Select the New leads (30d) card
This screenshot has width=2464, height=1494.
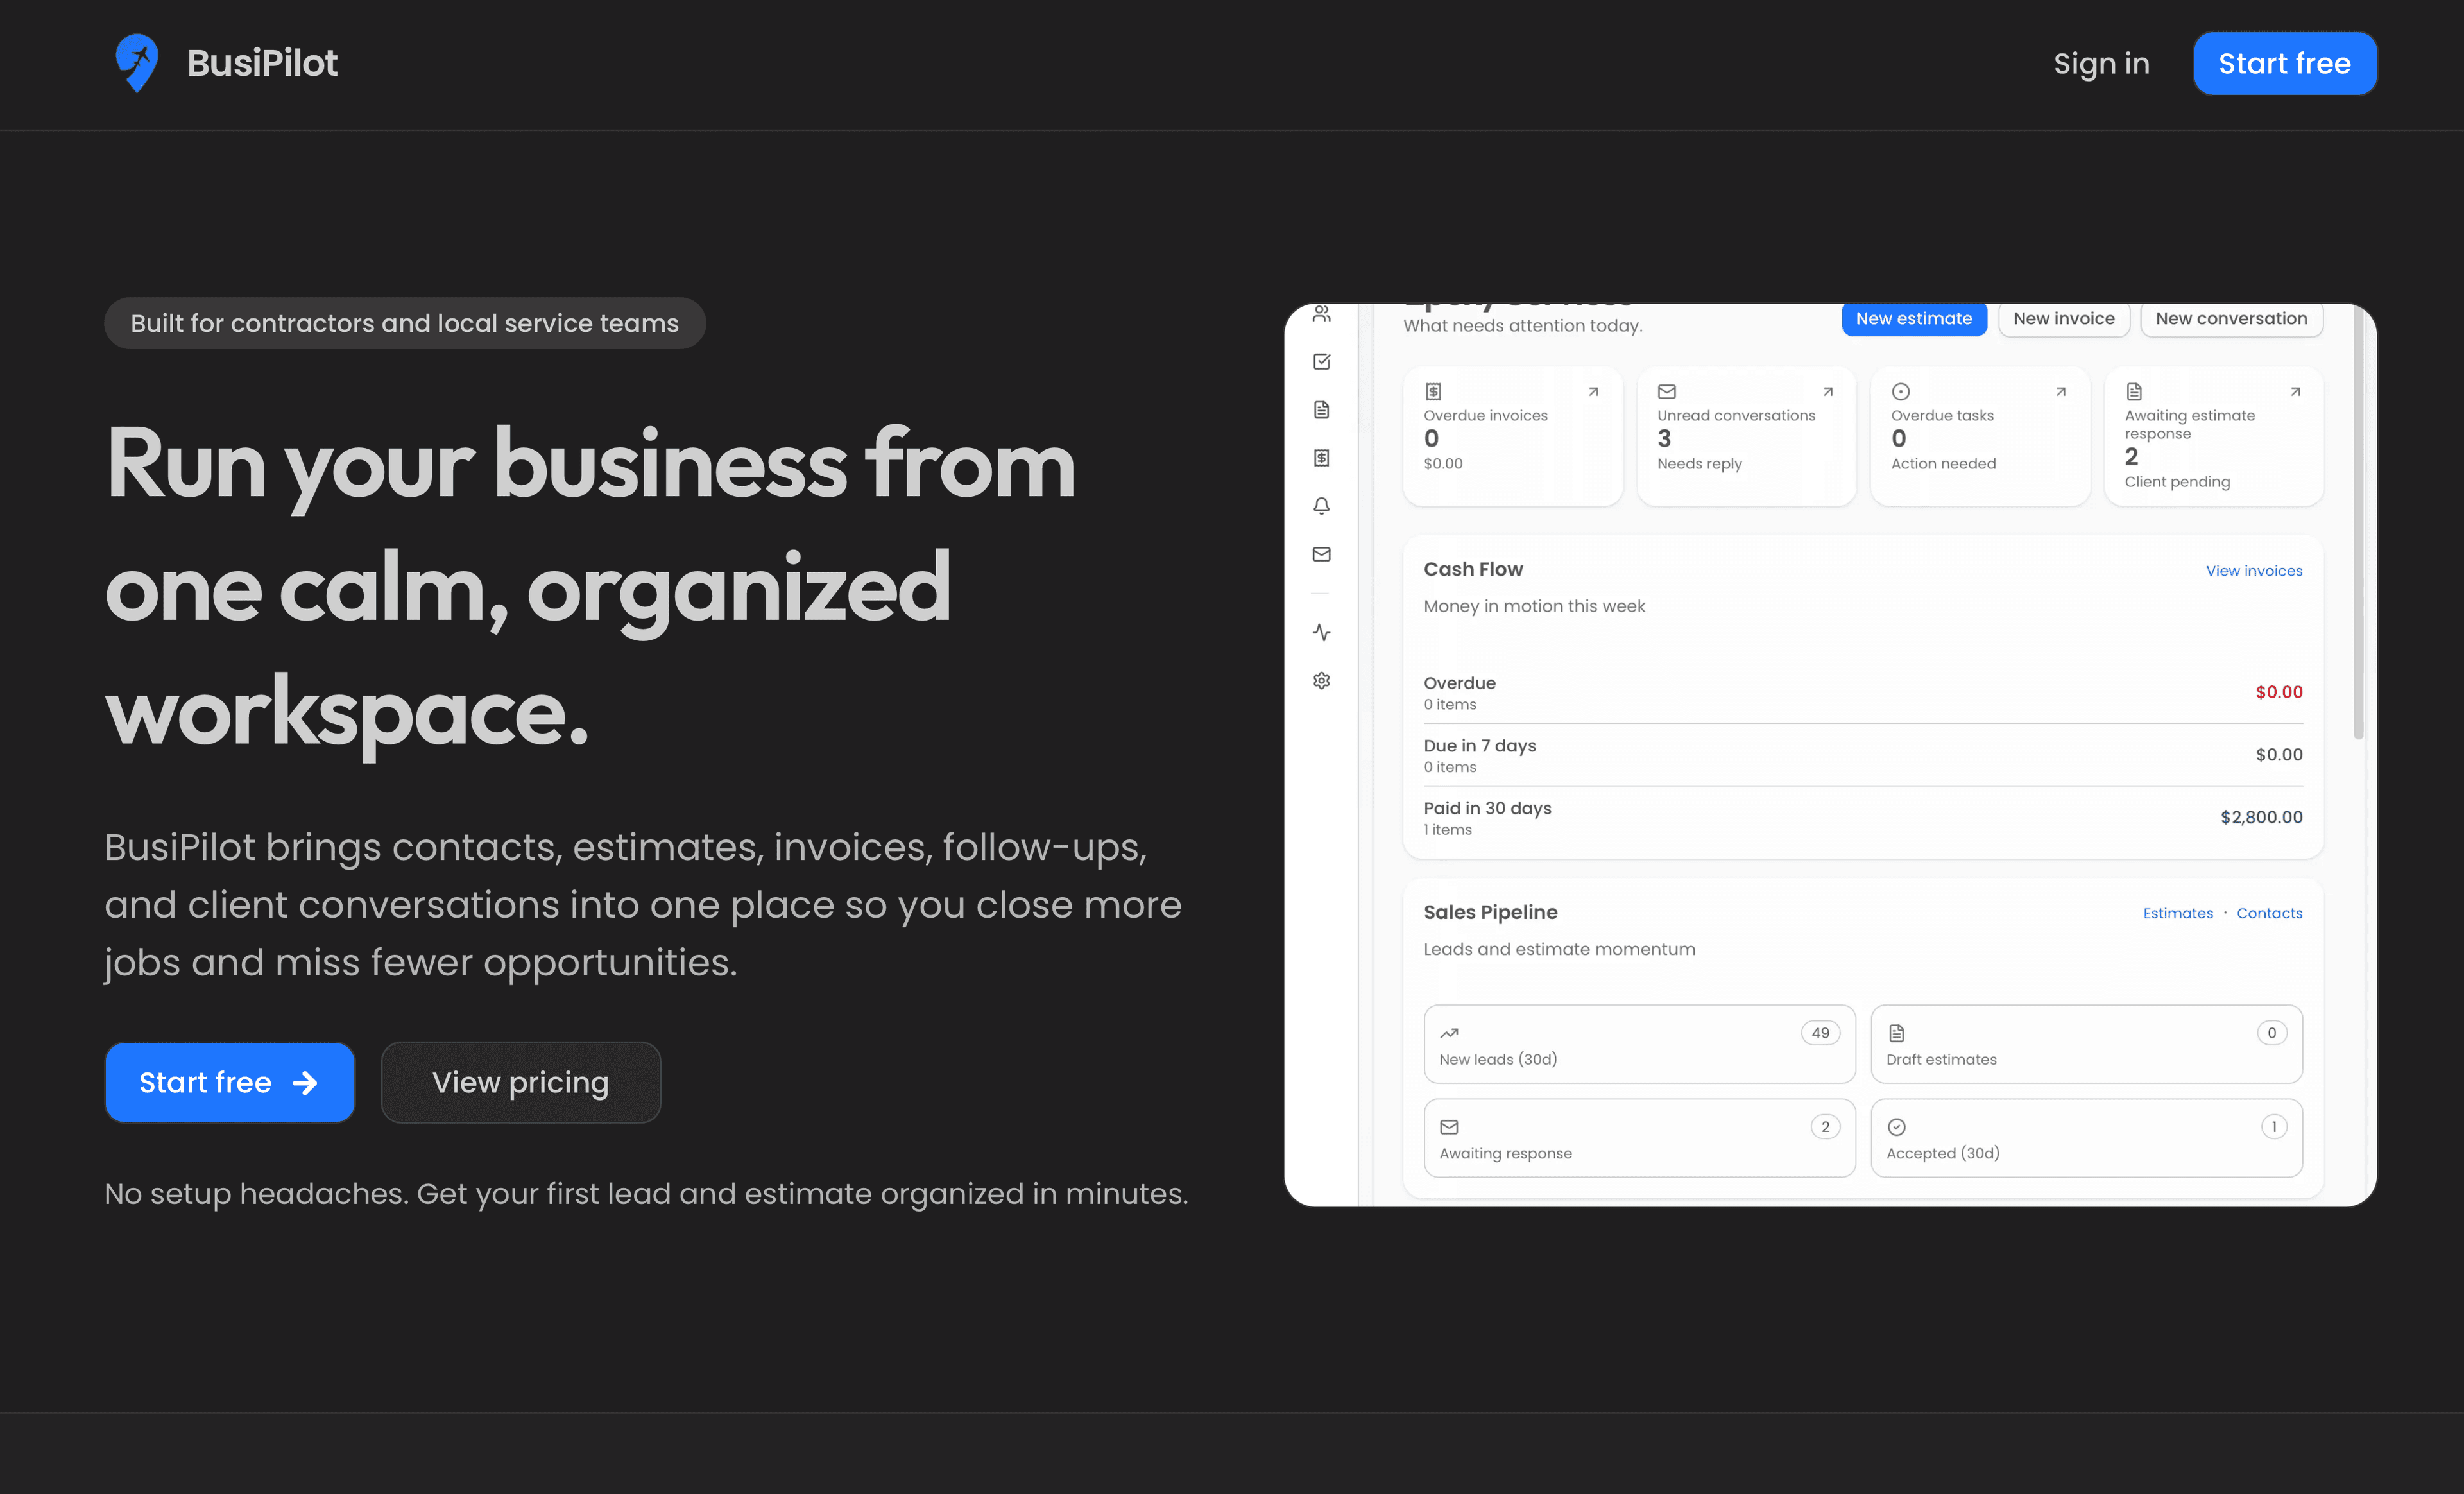[x=1639, y=1044]
